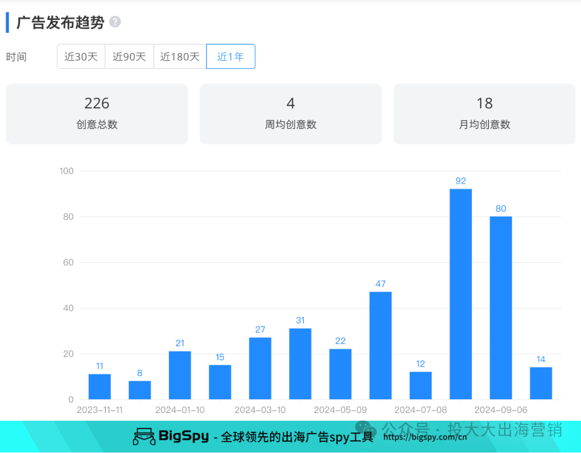Click the help question-mark icon beside 广告发布趋势
This screenshot has height=453, width=581.
pos(115,22)
